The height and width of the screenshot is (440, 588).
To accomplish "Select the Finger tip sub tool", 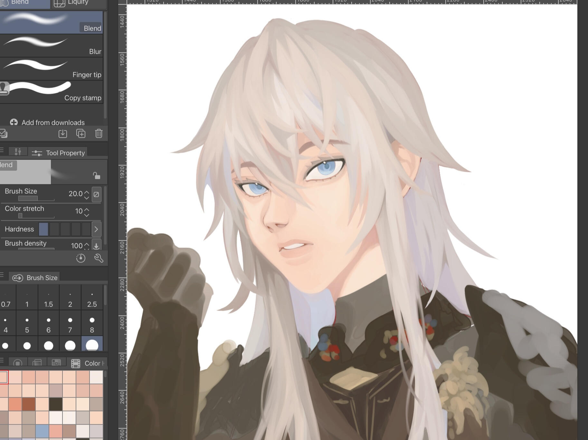I will point(52,69).
